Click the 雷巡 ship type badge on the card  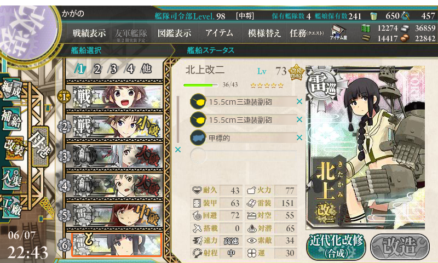321,84
